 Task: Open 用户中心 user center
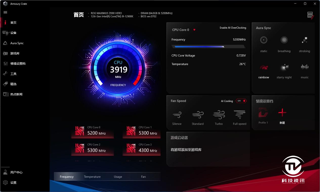tap(16, 172)
